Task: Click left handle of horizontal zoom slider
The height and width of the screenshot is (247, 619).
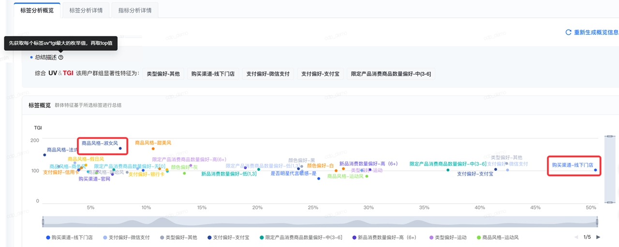Action: pos(43,222)
